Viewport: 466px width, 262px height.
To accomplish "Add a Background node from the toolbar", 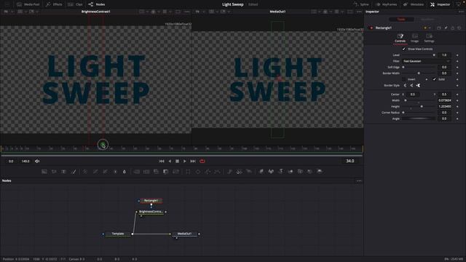I will (x=44, y=172).
